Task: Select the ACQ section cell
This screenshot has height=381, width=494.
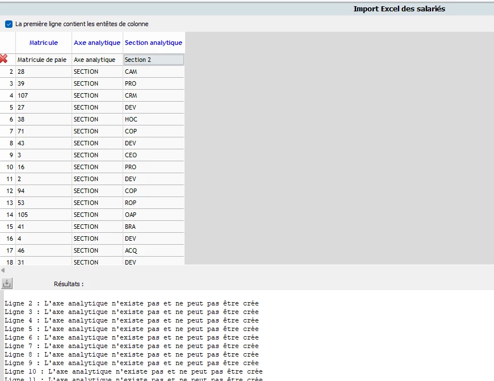Action: tap(153, 250)
